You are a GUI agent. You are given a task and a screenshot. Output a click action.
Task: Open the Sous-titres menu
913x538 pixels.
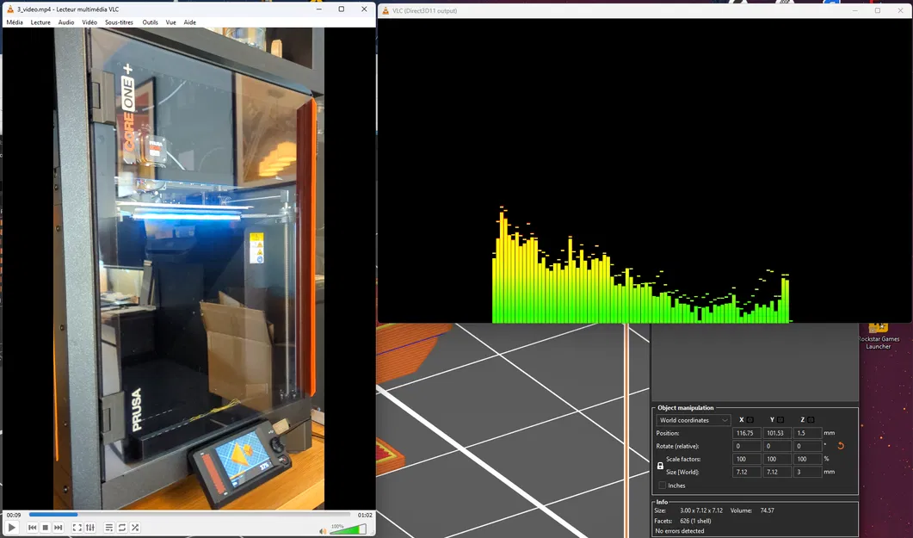tap(119, 22)
